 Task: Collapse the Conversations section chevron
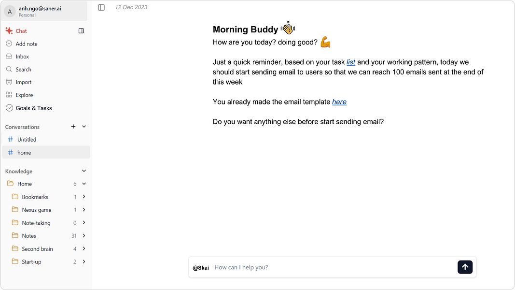(84, 127)
